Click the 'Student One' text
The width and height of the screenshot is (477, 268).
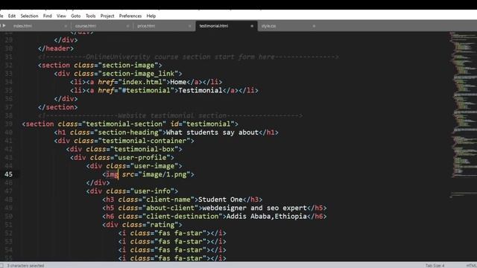click(x=221, y=200)
